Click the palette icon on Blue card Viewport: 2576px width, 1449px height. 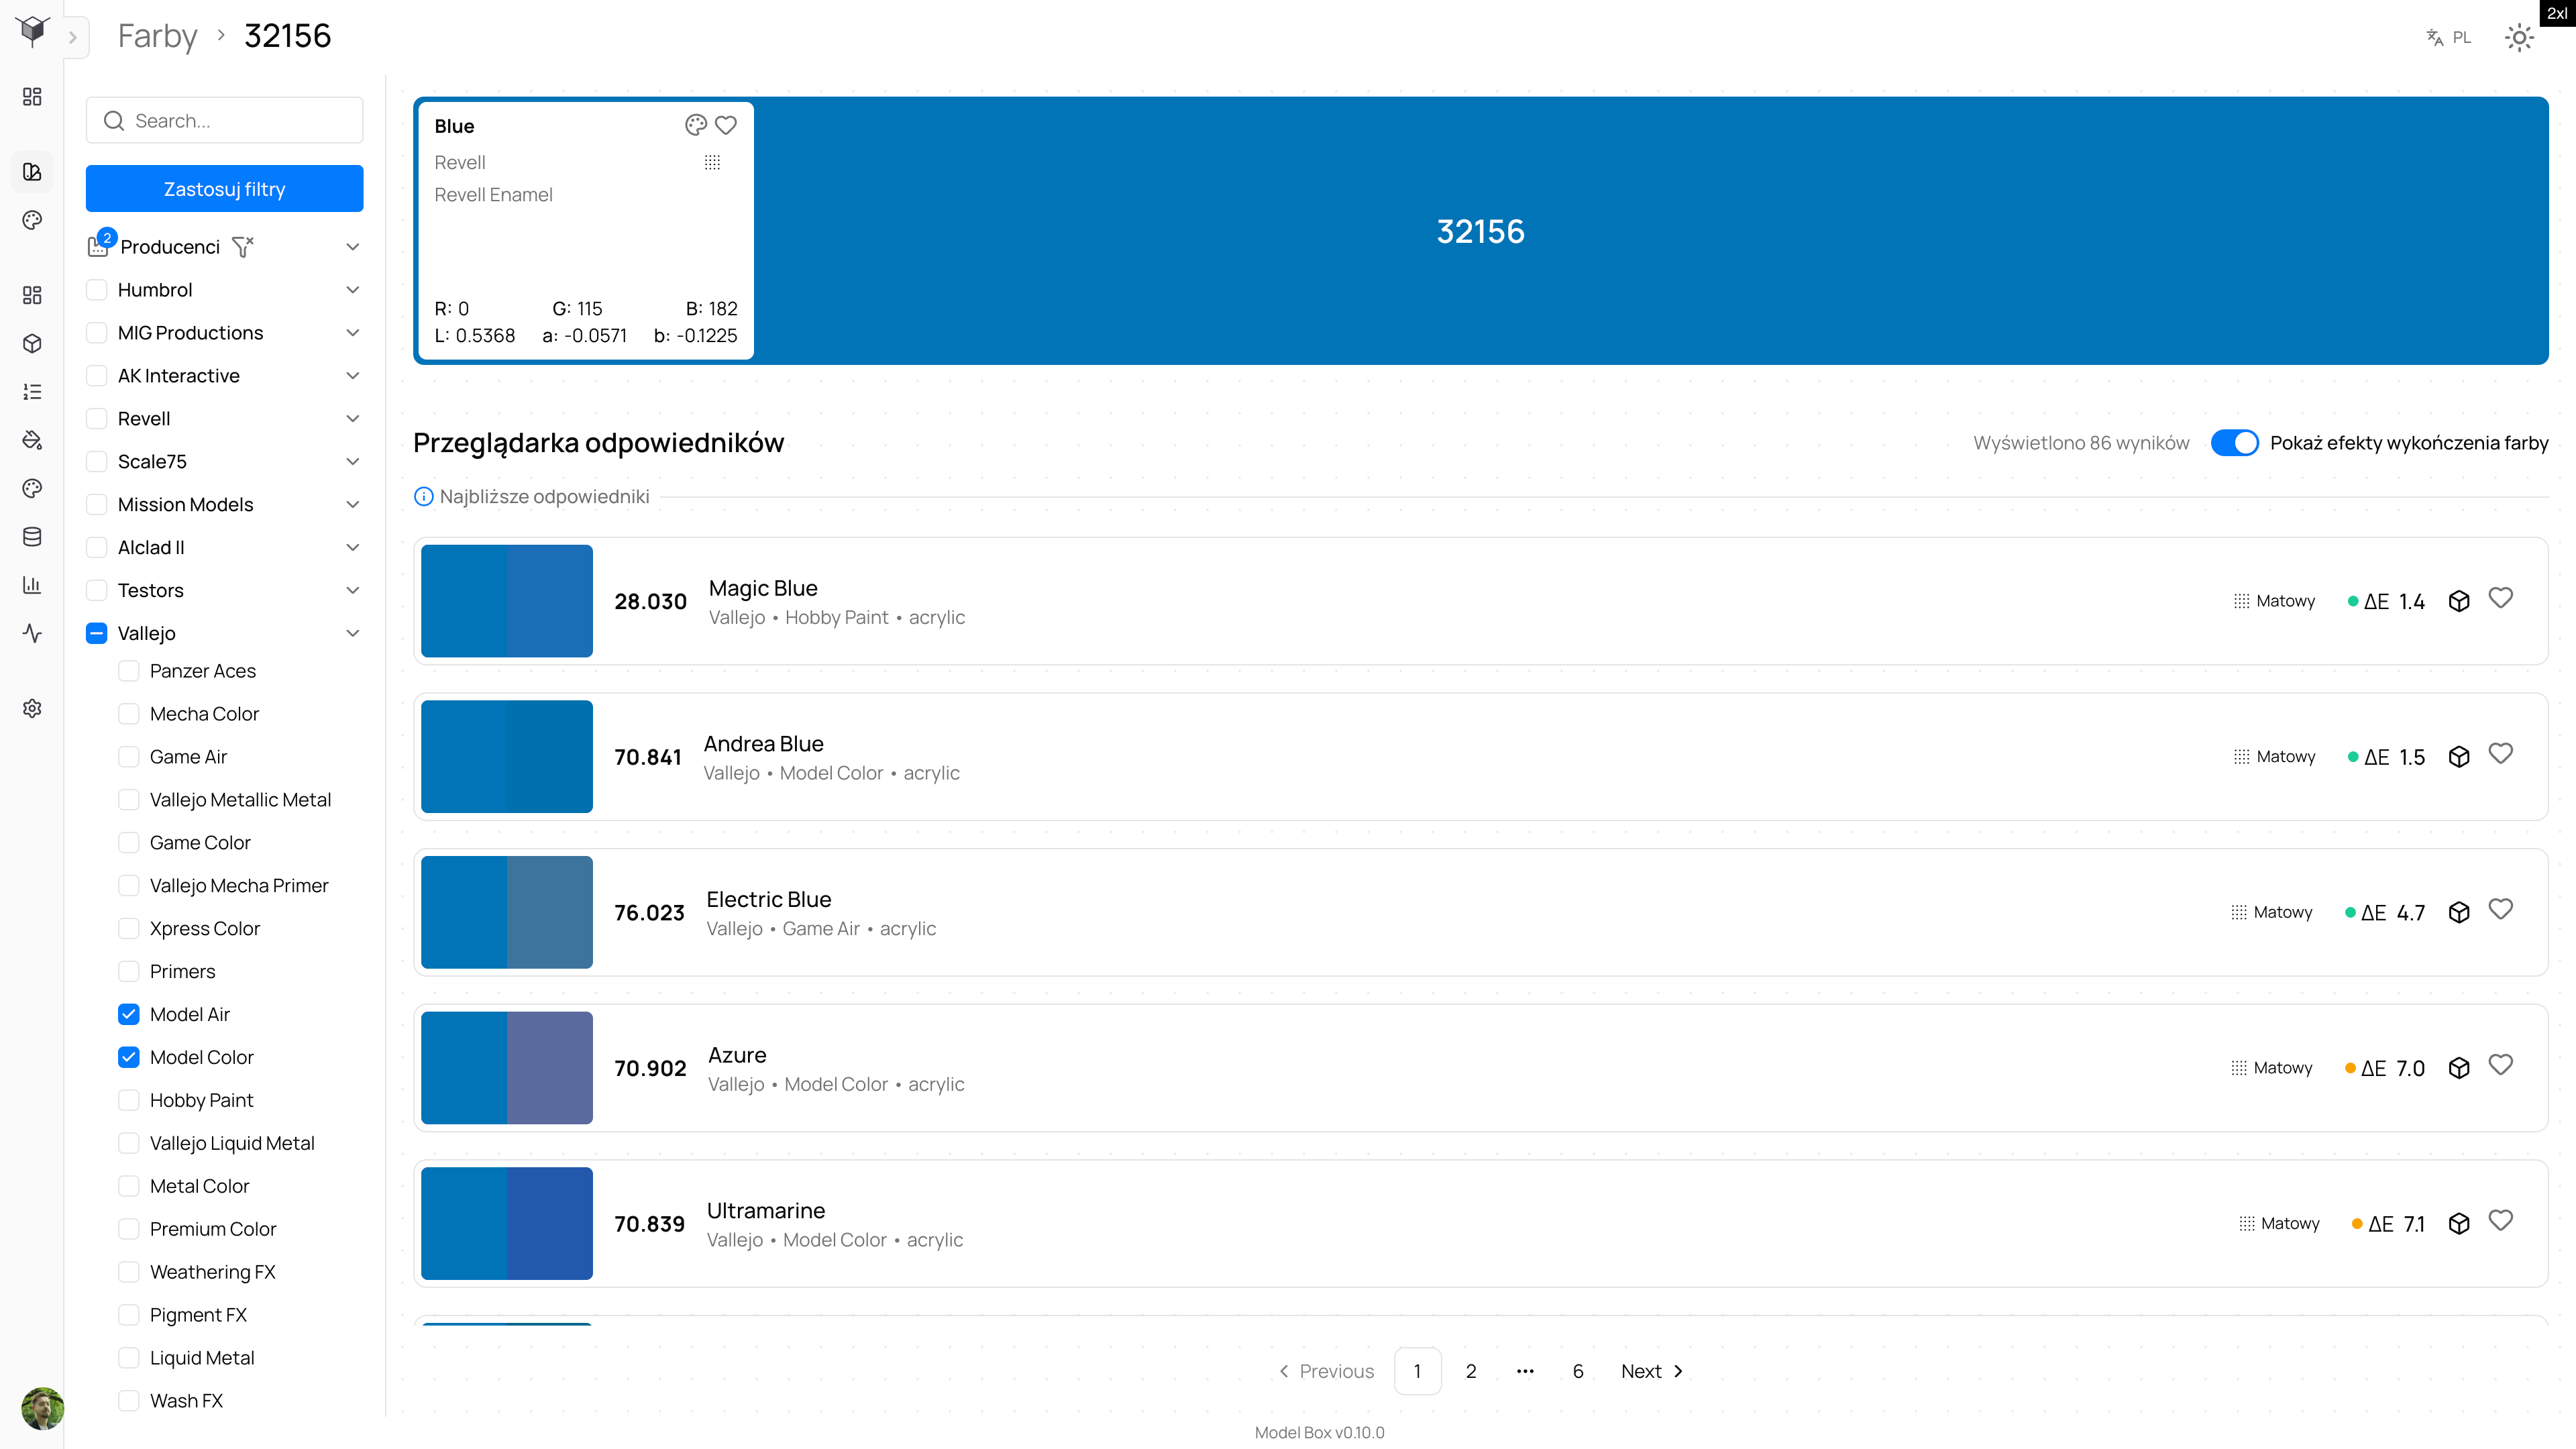click(x=696, y=125)
